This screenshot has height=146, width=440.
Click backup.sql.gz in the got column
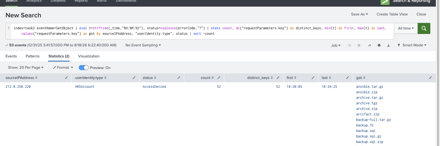click(x=369, y=136)
